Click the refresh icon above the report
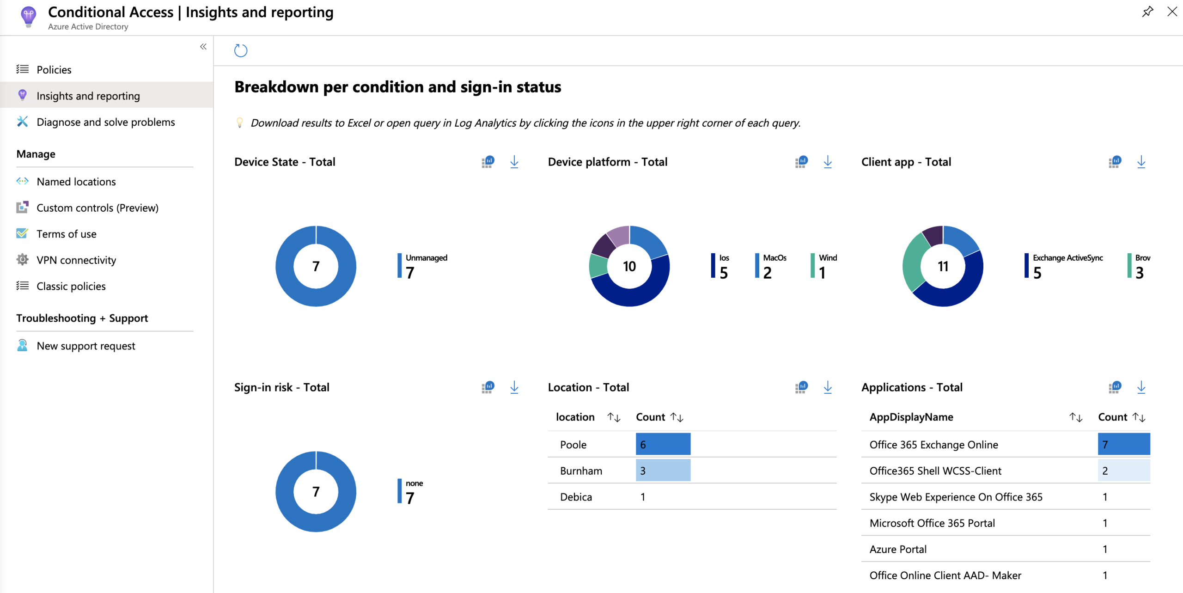The width and height of the screenshot is (1183, 593). pyautogui.click(x=240, y=50)
